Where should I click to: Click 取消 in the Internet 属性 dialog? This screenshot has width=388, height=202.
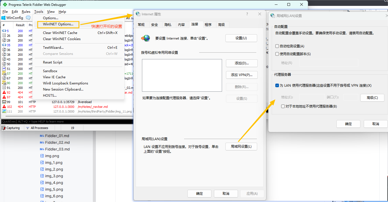coord(226,194)
